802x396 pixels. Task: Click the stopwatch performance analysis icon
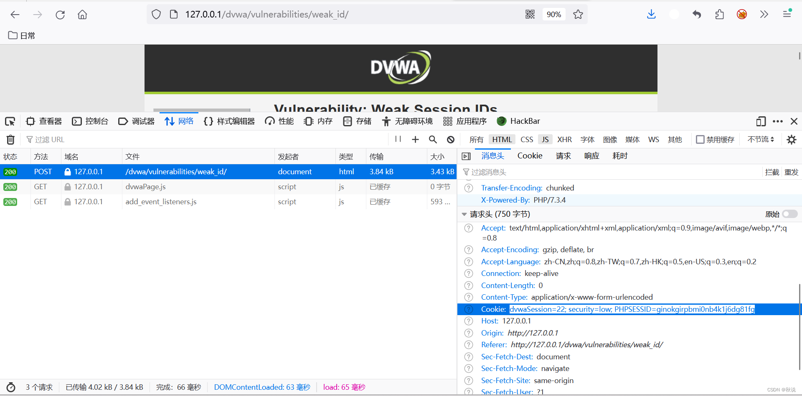(x=11, y=387)
